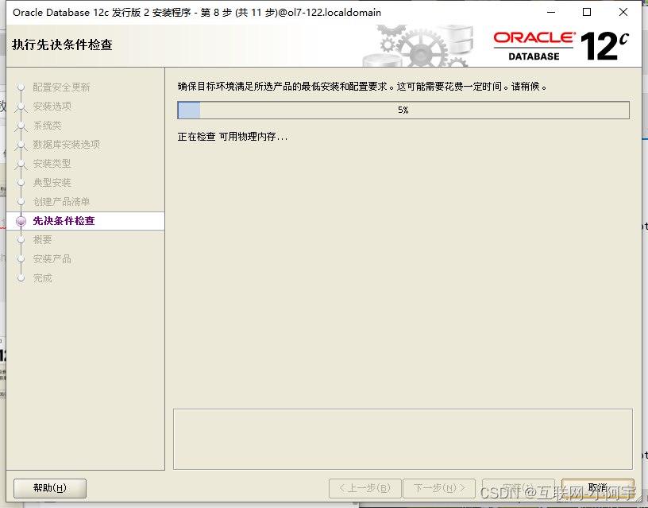Viewport: 648px width, 508px height.
Task: Click the step marker beside 先决条件检查
Action: point(21,221)
